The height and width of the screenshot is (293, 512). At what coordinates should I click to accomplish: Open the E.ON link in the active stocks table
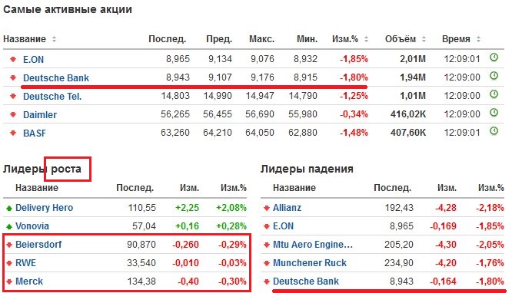point(33,60)
